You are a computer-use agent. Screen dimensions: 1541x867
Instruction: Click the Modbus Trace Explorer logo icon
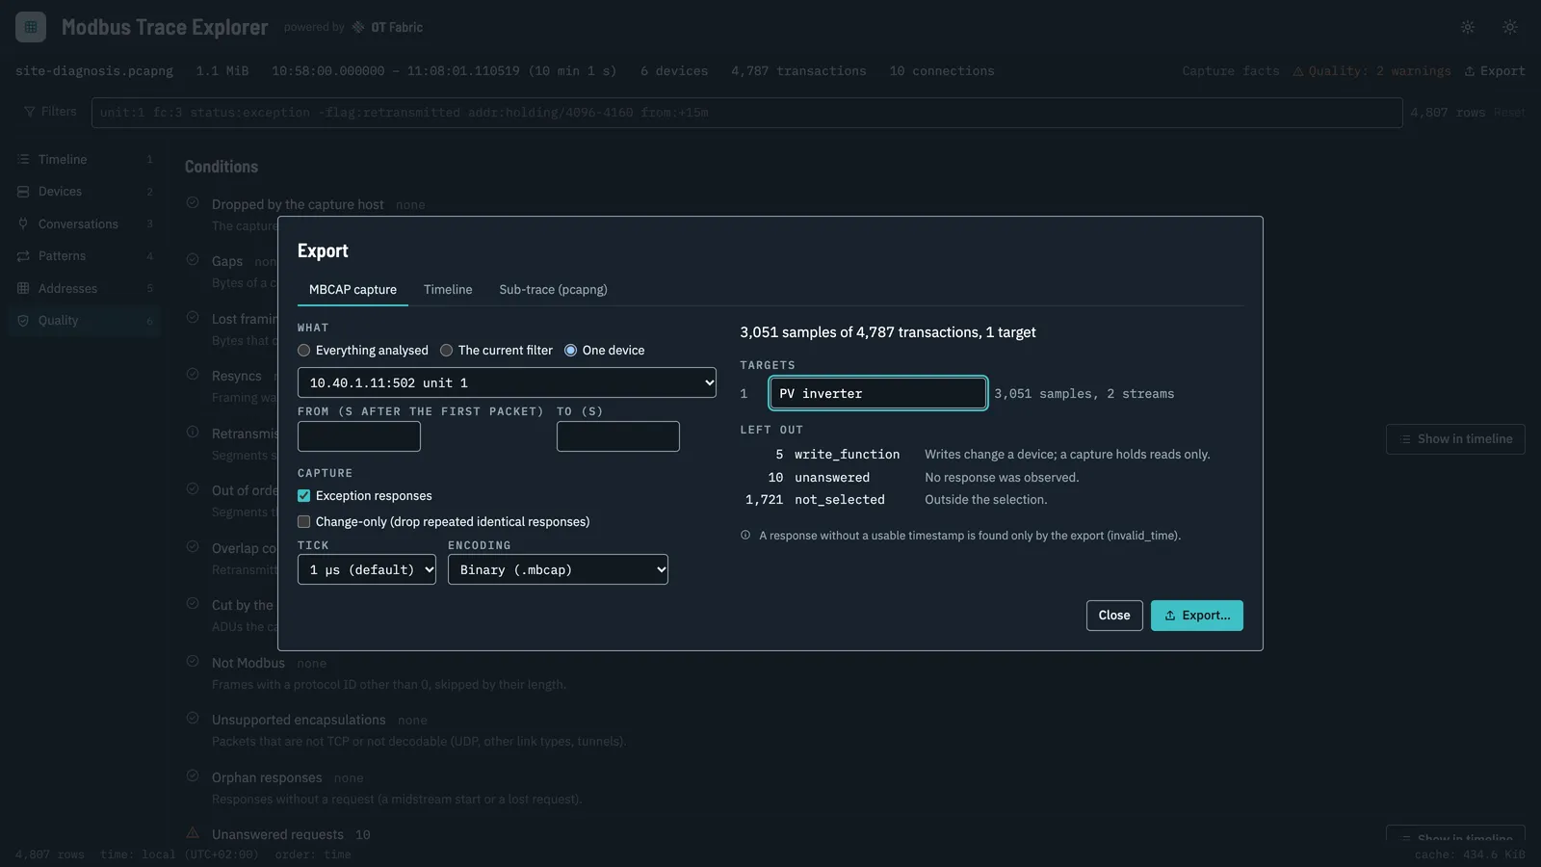tap(31, 27)
